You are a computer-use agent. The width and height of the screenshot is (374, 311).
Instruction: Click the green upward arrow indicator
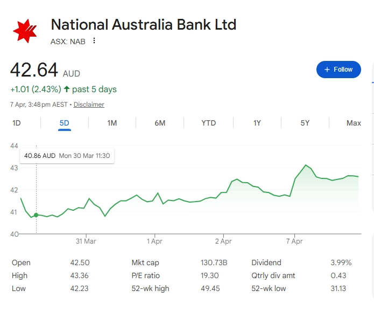pos(67,89)
